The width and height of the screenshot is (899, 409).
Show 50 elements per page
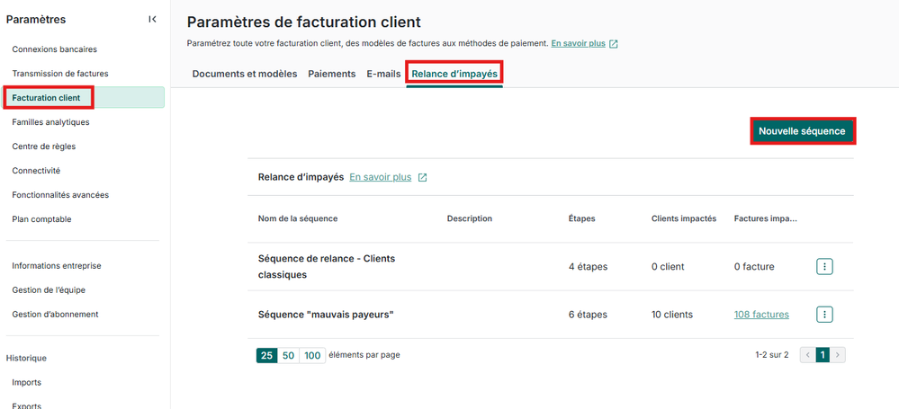pos(288,355)
